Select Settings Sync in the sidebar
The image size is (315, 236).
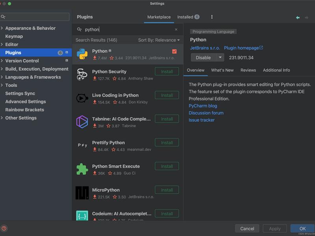(20, 93)
